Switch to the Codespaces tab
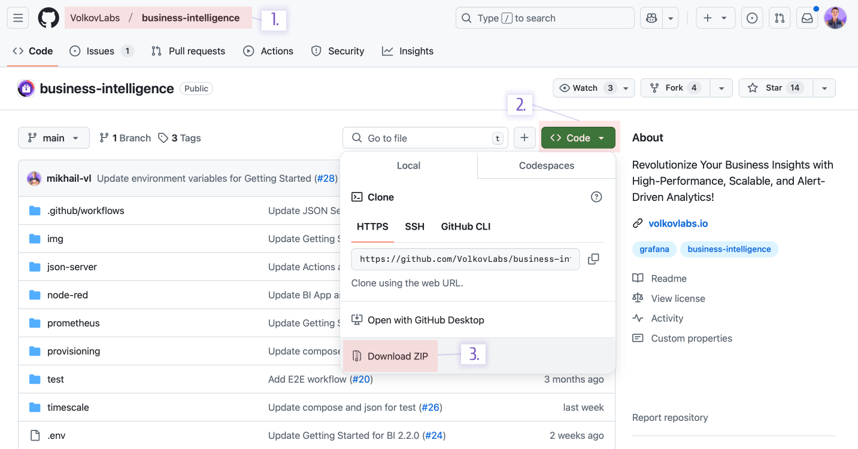Image resolution: width=858 pixels, height=449 pixels. pyautogui.click(x=547, y=166)
